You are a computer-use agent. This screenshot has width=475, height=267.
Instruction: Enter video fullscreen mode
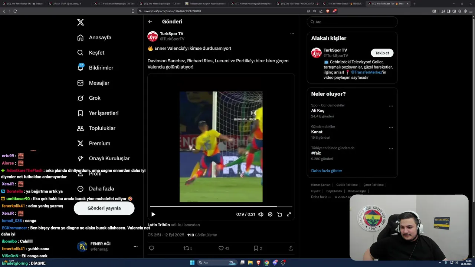(x=289, y=214)
